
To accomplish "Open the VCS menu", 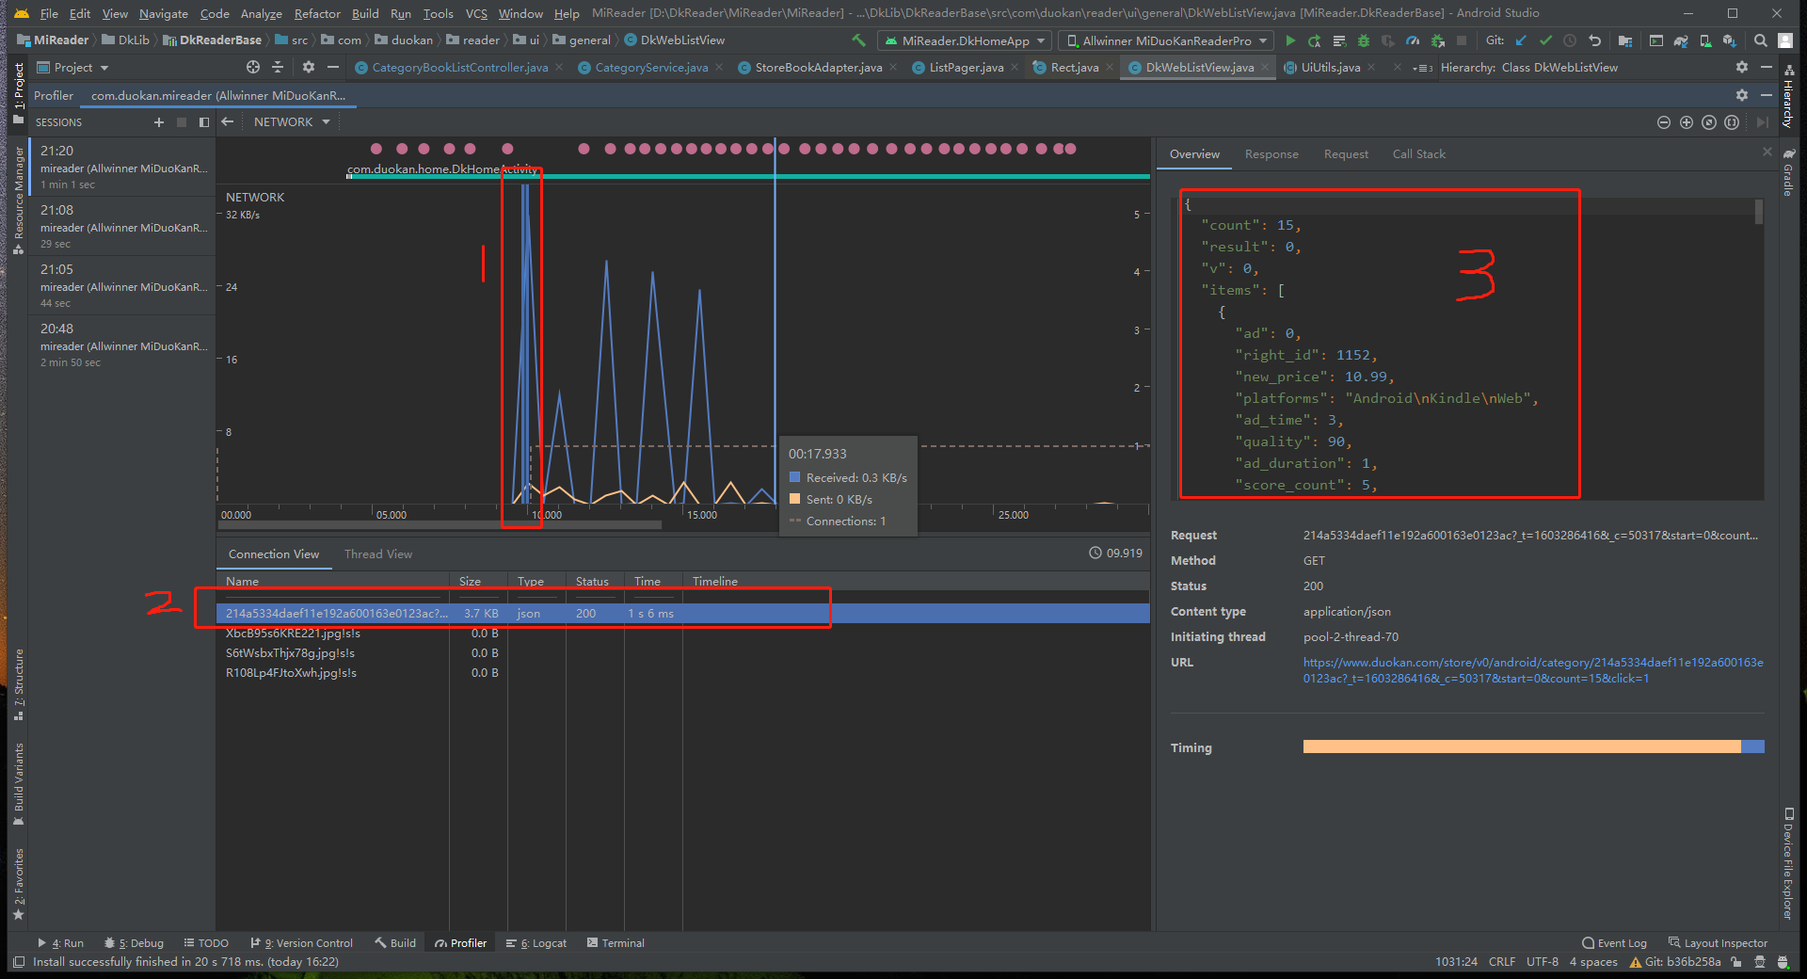I will (476, 13).
